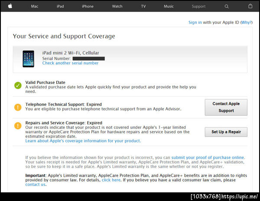The image size is (260, 201).
Task: Click Telephone Technical Support: Expired heading
Action: coord(64,104)
